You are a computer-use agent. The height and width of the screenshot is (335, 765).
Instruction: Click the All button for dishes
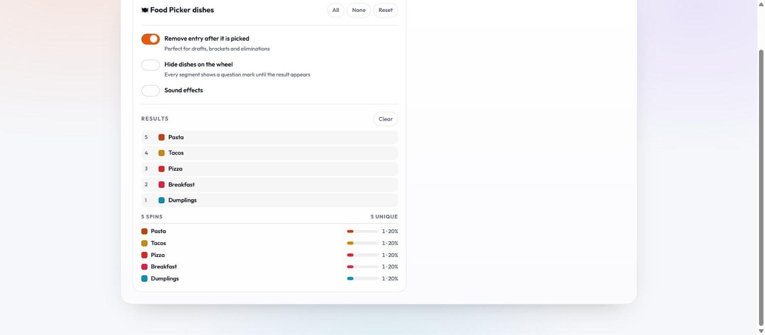point(335,10)
